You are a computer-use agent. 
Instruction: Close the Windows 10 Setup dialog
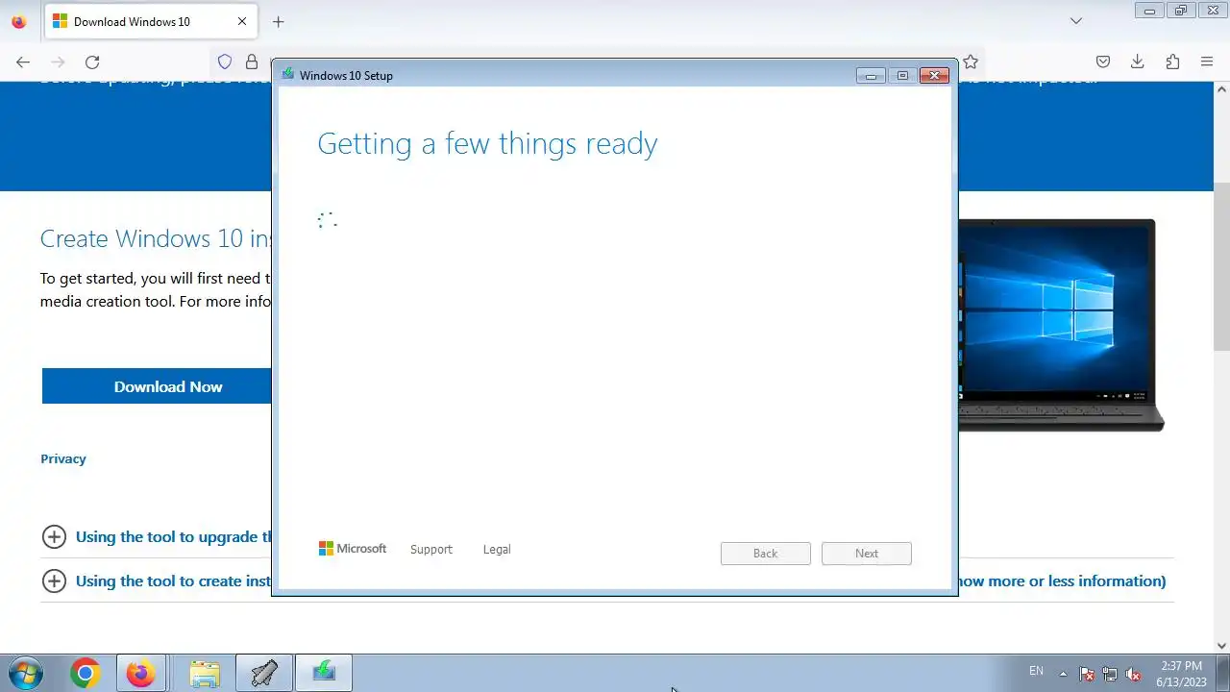tap(934, 76)
